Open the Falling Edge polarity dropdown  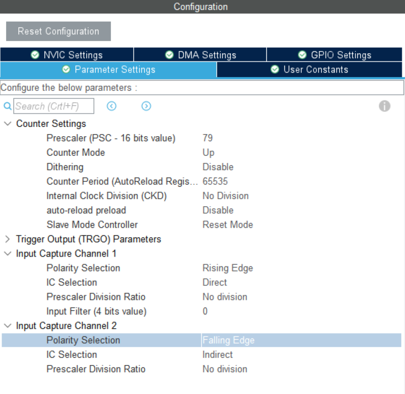pos(229,340)
